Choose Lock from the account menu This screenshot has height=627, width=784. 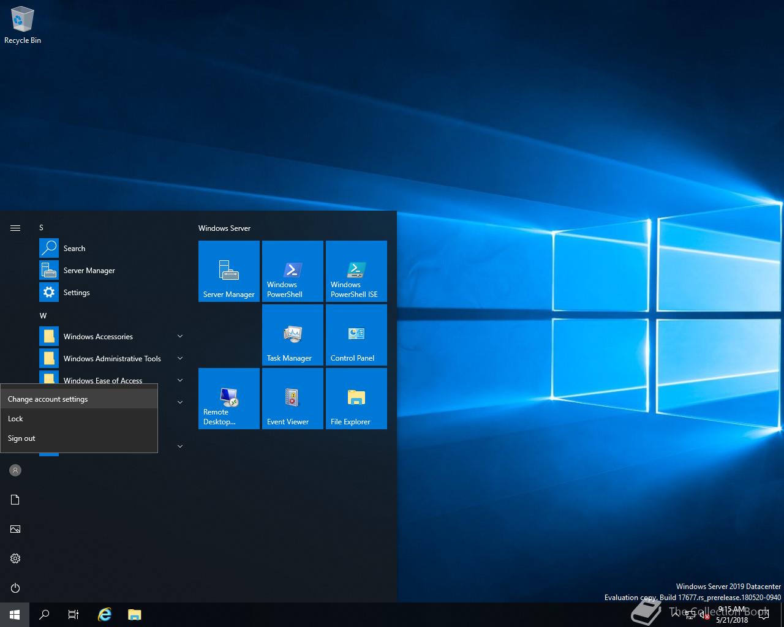[16, 419]
